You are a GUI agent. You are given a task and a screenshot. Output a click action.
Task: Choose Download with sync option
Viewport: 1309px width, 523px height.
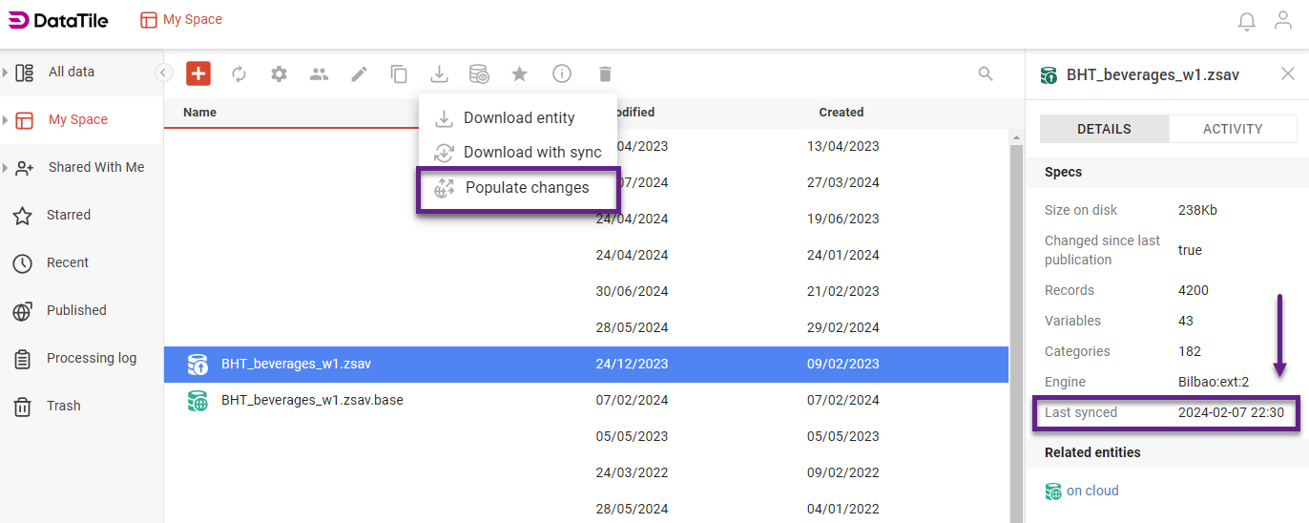tap(531, 152)
